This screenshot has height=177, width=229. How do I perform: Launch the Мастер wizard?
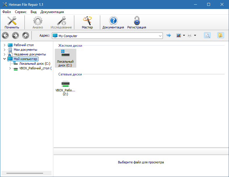pos(87,23)
